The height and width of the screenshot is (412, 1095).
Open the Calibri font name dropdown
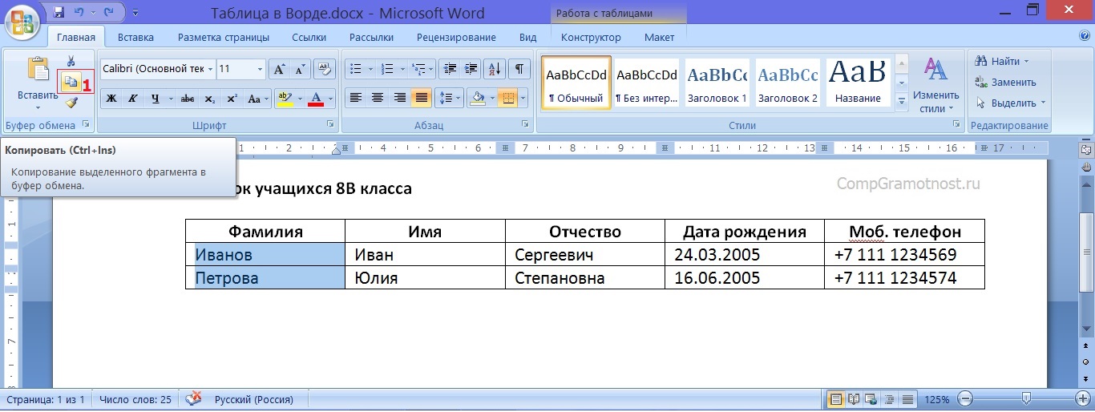211,70
